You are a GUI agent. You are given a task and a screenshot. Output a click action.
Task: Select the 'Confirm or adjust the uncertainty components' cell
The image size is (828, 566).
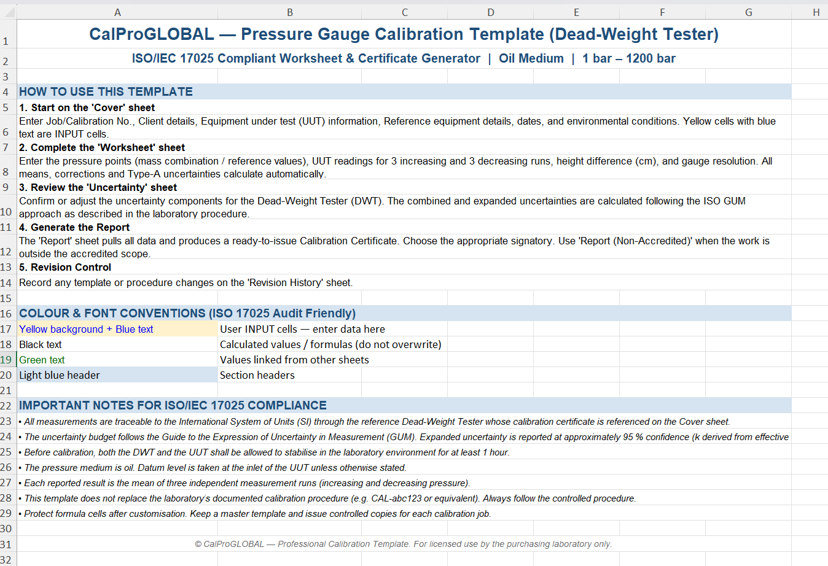coord(404,207)
